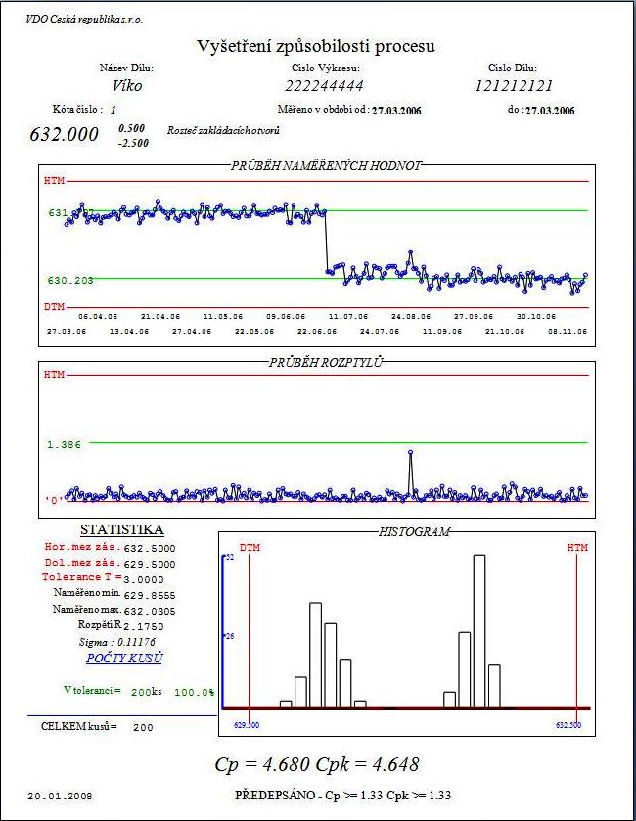The width and height of the screenshot is (636, 821).
Task: Click the histogram axis value 629.500
Action: point(246,725)
